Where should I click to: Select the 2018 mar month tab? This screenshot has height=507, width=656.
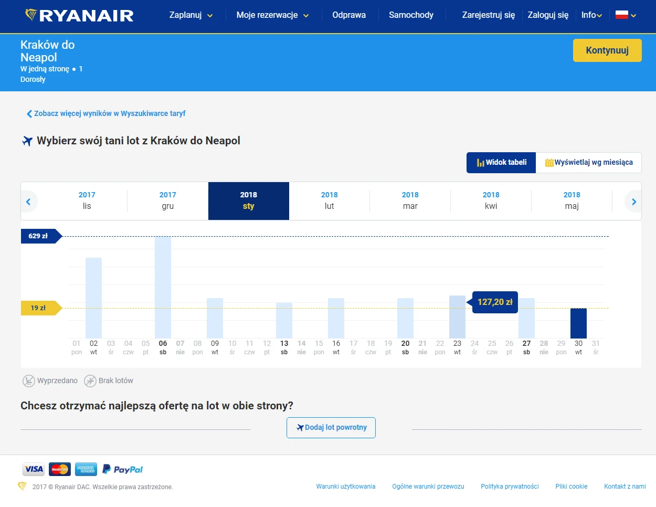click(410, 200)
